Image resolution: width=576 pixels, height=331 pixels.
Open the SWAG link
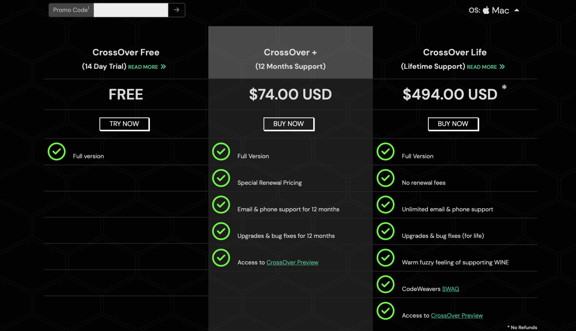coord(450,289)
